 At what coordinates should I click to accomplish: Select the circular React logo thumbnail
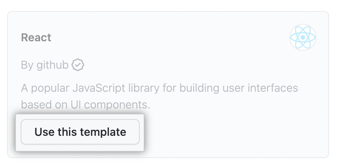click(303, 38)
